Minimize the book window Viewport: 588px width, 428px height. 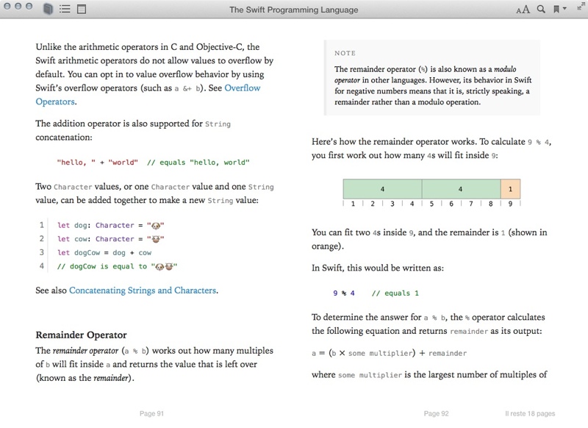18,7
